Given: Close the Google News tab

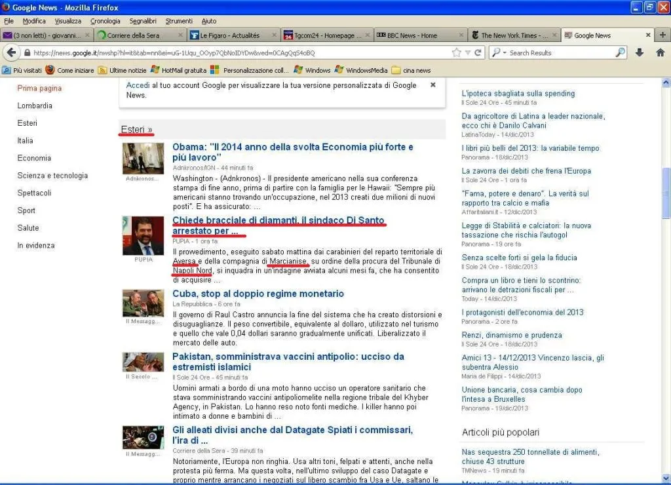Looking at the screenshot, I should (x=648, y=35).
